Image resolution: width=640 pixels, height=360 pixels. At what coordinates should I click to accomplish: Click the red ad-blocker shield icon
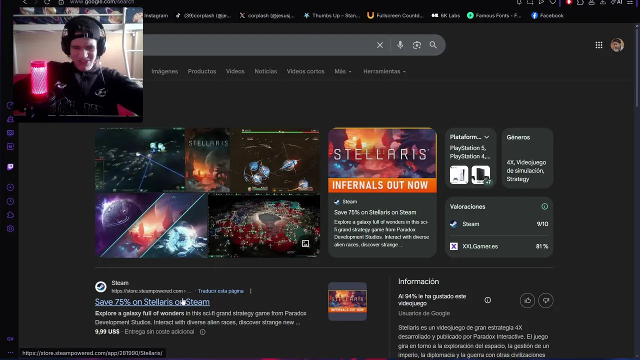tap(569, 2)
